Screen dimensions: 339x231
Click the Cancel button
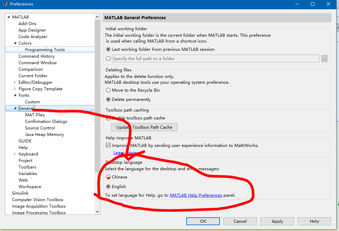pyautogui.click(x=240, y=221)
